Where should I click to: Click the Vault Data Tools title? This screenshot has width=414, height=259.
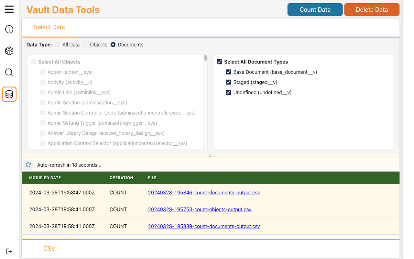(63, 10)
